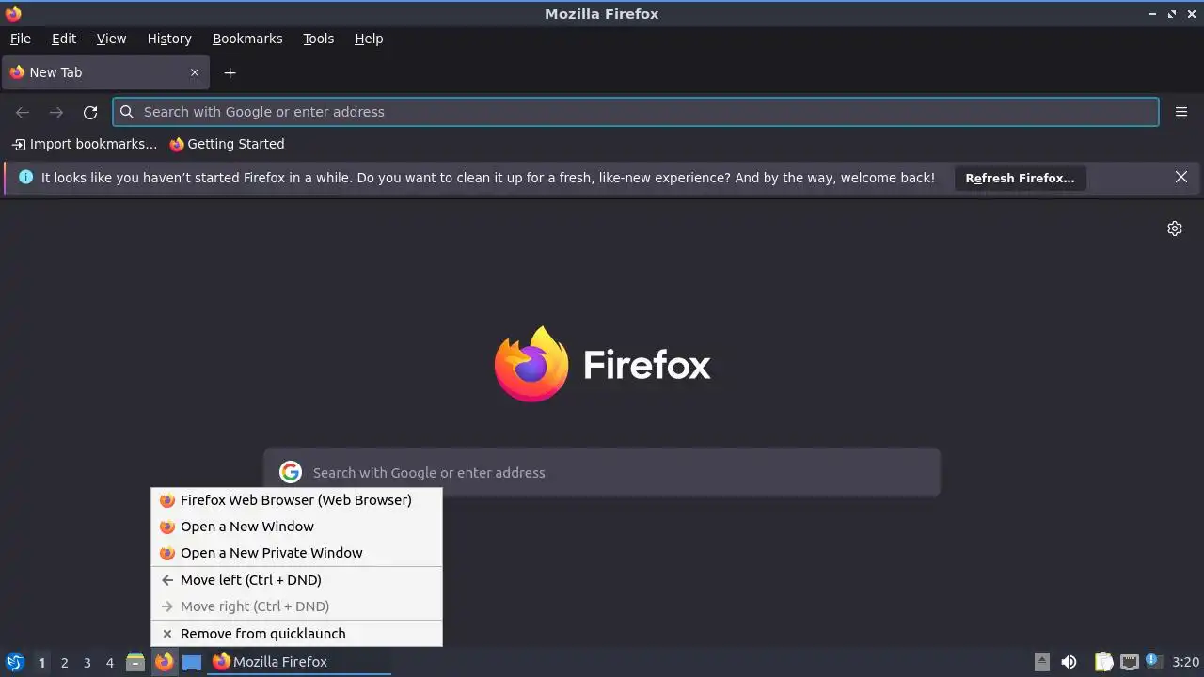Click the Firefox quicklaunch icon in the taskbar
Viewport: 1204px width, 677px height.
[x=165, y=662]
